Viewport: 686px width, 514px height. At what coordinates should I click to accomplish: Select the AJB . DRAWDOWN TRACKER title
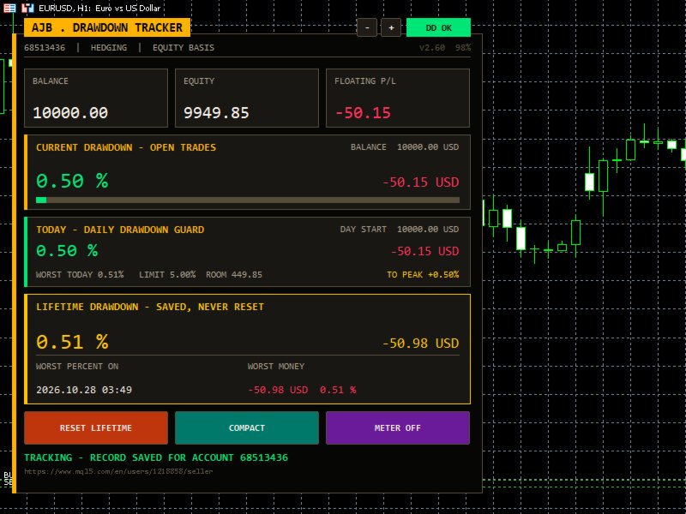pyautogui.click(x=107, y=27)
